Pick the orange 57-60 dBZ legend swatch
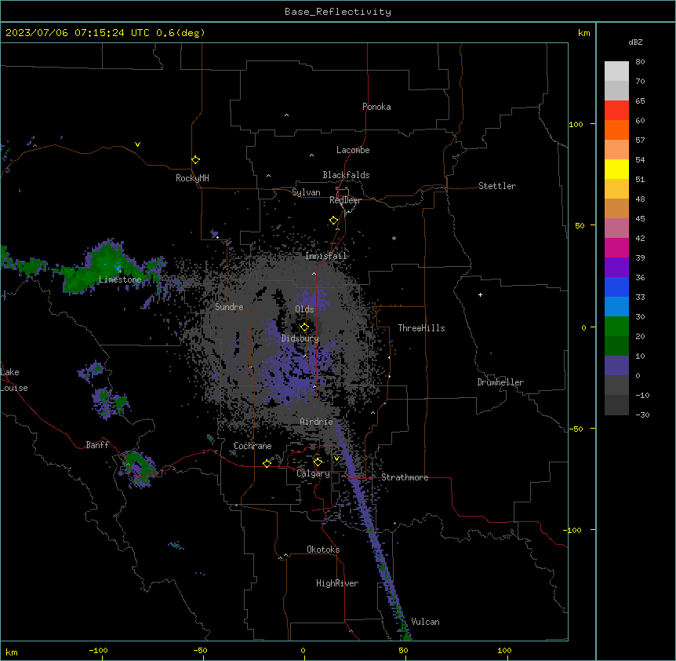676x661 pixels. [x=616, y=130]
